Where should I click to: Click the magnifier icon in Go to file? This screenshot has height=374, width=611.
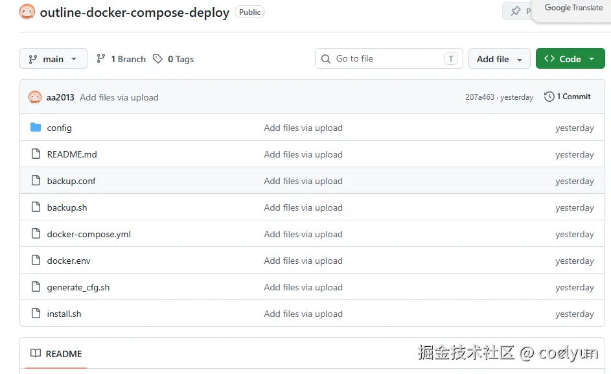(325, 59)
